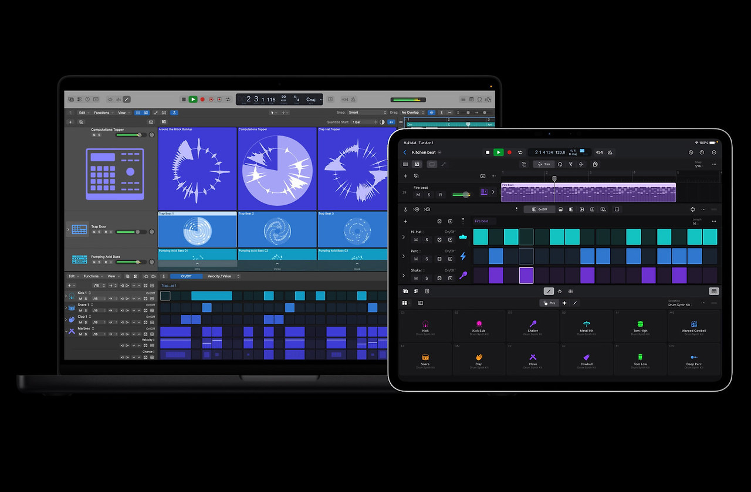
Task: Tap the Kick drum pad
Action: point(425,326)
